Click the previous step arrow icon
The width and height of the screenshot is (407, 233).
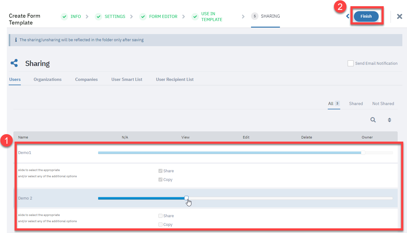348,16
